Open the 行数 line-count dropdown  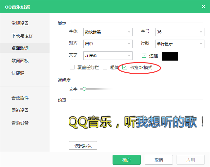pos(179,44)
